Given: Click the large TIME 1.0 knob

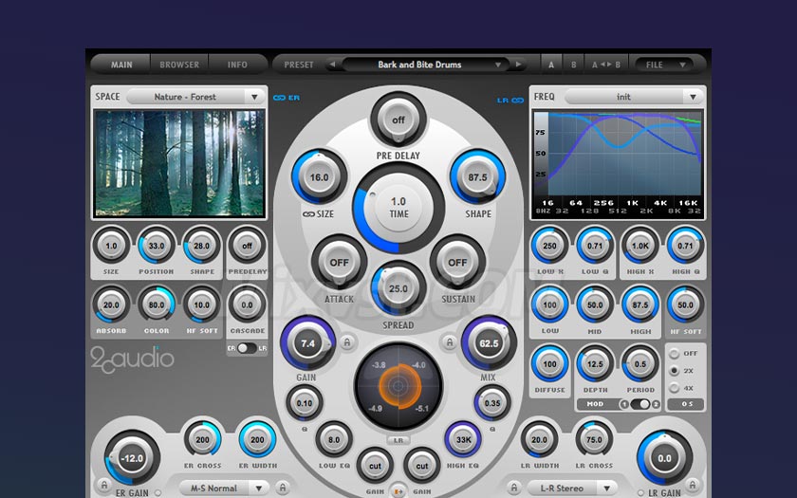Looking at the screenshot, I should [x=399, y=209].
